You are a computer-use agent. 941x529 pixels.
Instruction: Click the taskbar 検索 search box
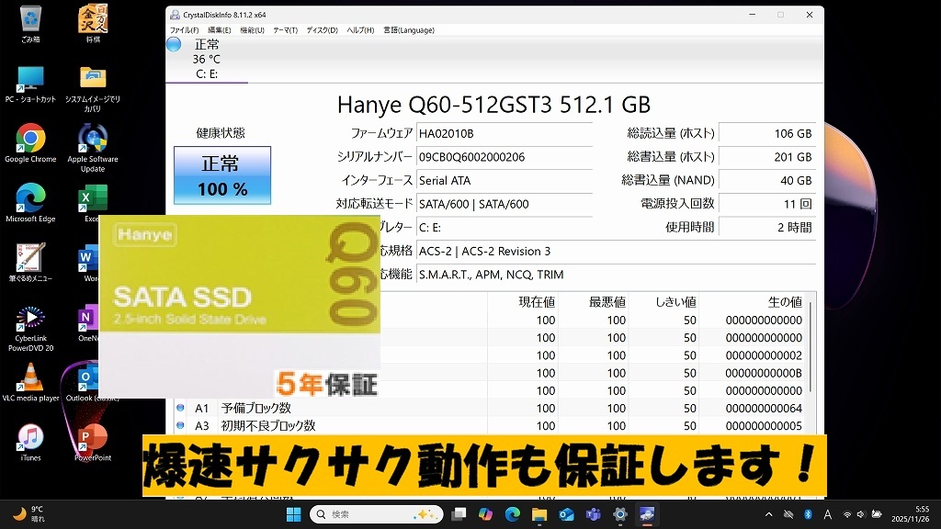pyautogui.click(x=376, y=514)
